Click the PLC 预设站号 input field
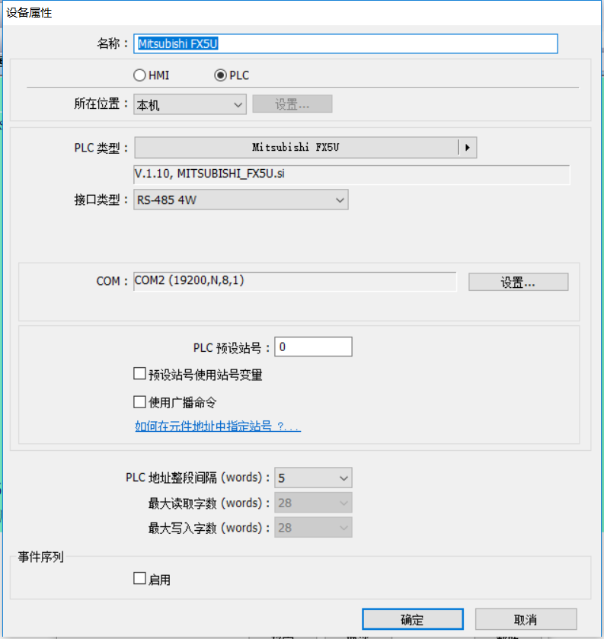Image resolution: width=604 pixels, height=639 pixels. [313, 347]
